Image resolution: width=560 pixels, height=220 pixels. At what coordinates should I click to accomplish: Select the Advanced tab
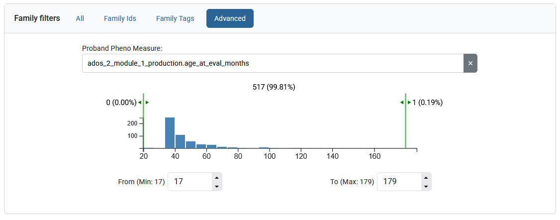tap(230, 18)
